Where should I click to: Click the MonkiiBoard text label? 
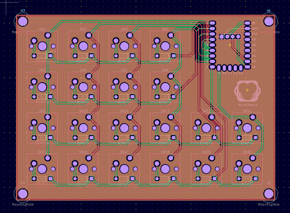click(x=248, y=105)
